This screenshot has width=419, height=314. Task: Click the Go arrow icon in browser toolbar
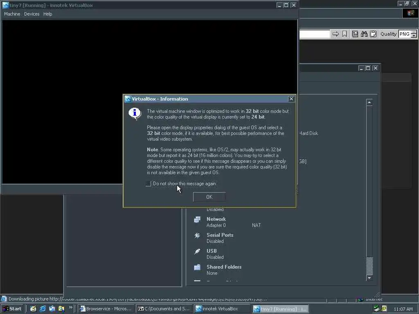[x=336, y=34]
